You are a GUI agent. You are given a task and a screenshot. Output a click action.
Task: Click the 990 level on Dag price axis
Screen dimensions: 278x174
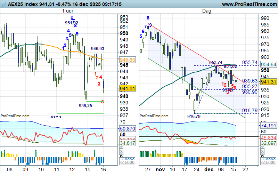tap(265, 18)
